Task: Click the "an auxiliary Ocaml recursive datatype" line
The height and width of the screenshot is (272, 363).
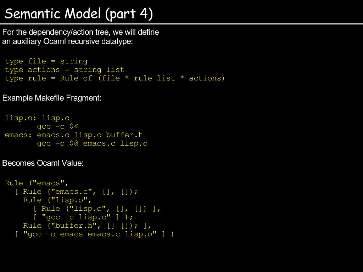Action: [x=67, y=41]
